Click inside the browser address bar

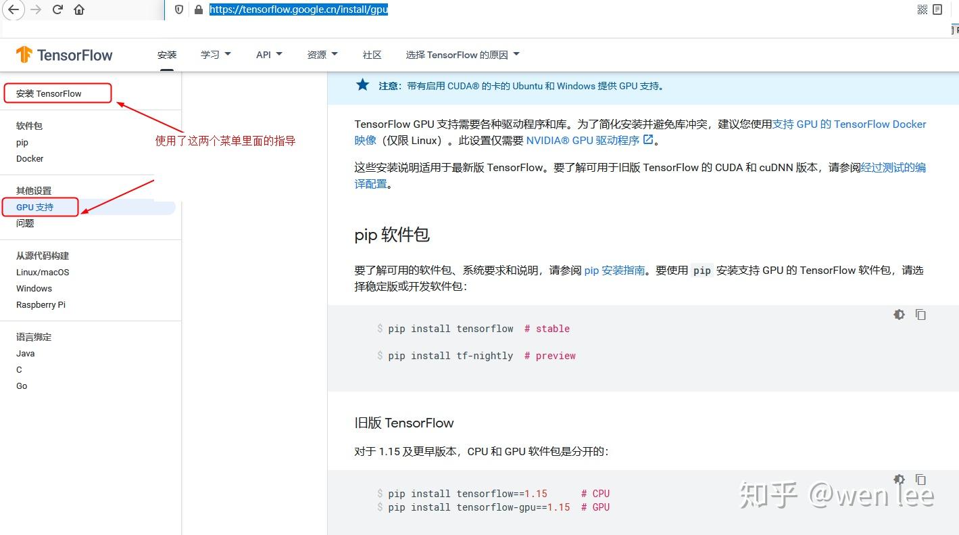tap(299, 9)
